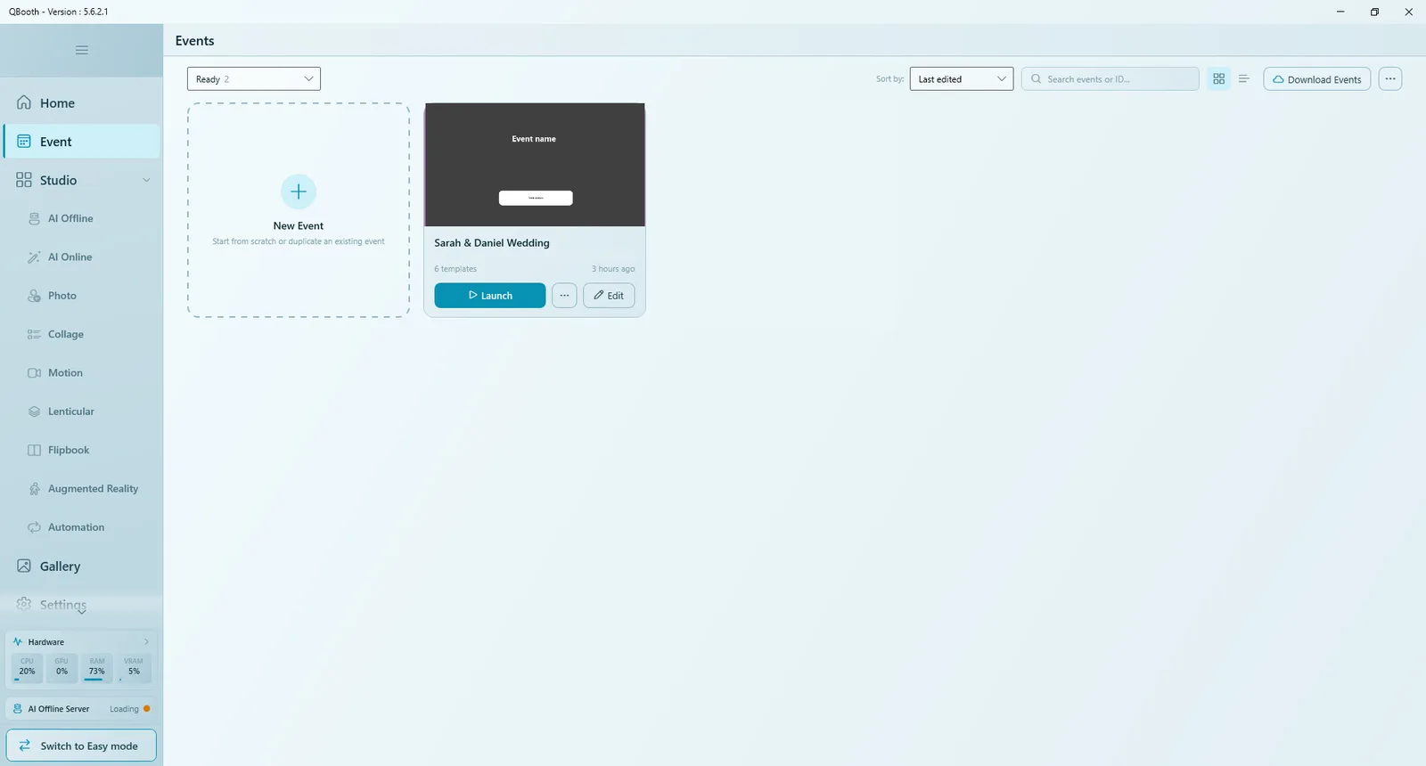Screen dimensions: 1426x766
Task: Switch to Easy mode
Action: pos(81,746)
